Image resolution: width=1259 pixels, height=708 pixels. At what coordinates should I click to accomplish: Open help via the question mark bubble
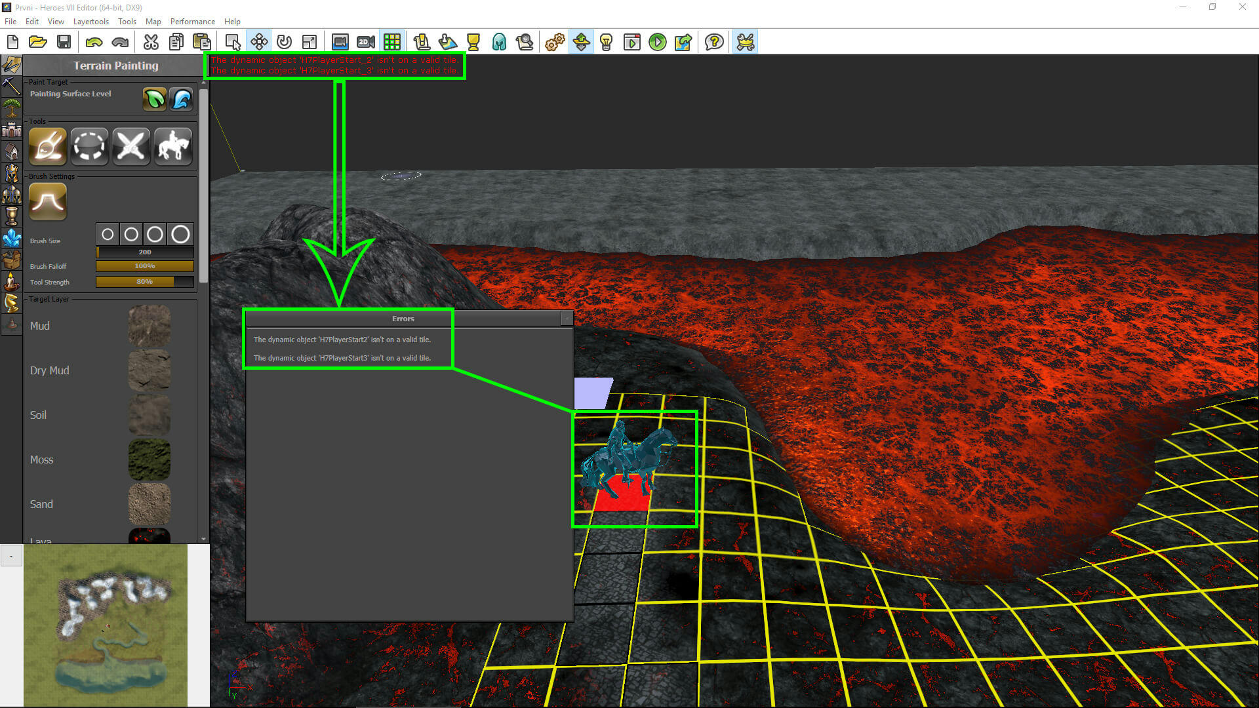(x=714, y=43)
